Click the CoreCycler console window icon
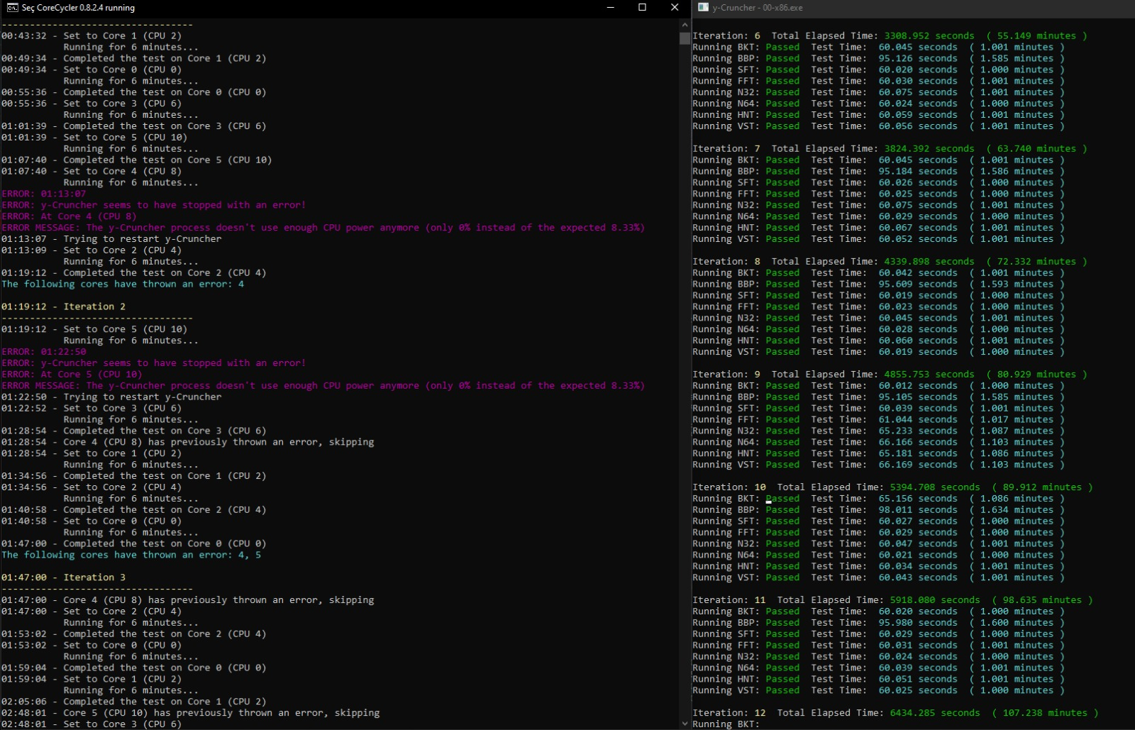Screen dimensions: 1135x730 pos(12,8)
